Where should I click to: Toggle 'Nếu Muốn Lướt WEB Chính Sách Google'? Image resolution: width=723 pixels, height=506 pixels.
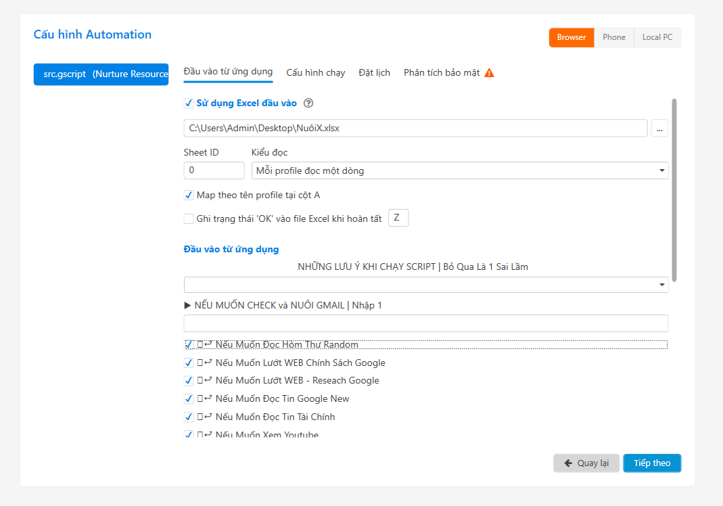pos(189,363)
